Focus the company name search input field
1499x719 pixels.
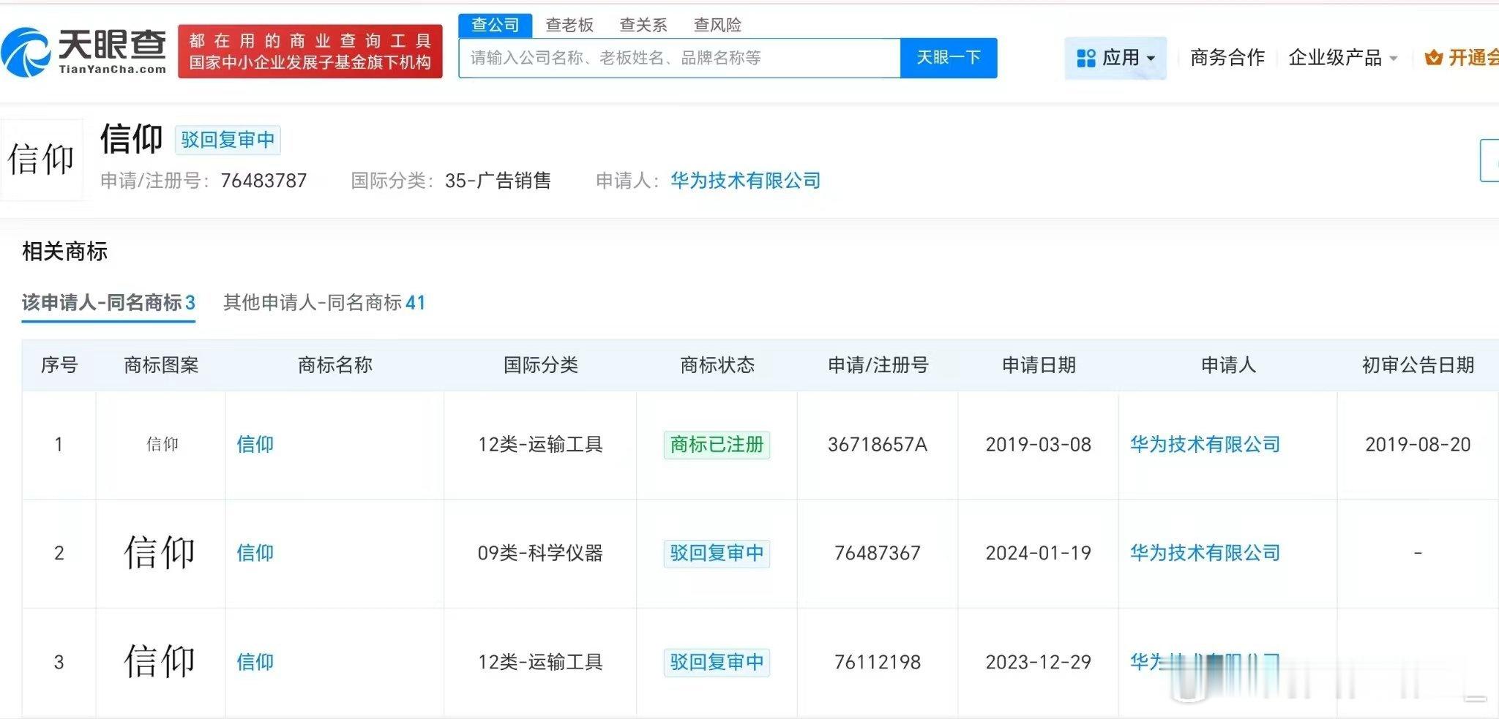point(679,58)
